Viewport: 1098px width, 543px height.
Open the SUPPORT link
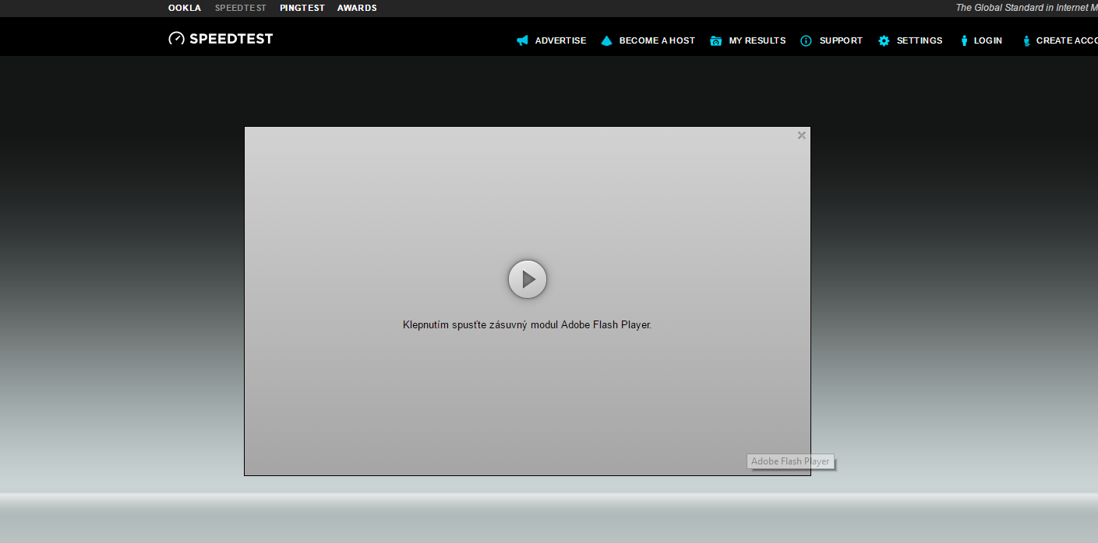[x=841, y=40]
